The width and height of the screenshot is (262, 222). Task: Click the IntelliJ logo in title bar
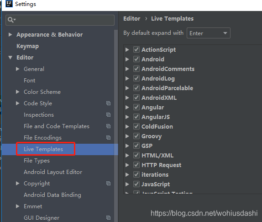(x=9, y=4)
